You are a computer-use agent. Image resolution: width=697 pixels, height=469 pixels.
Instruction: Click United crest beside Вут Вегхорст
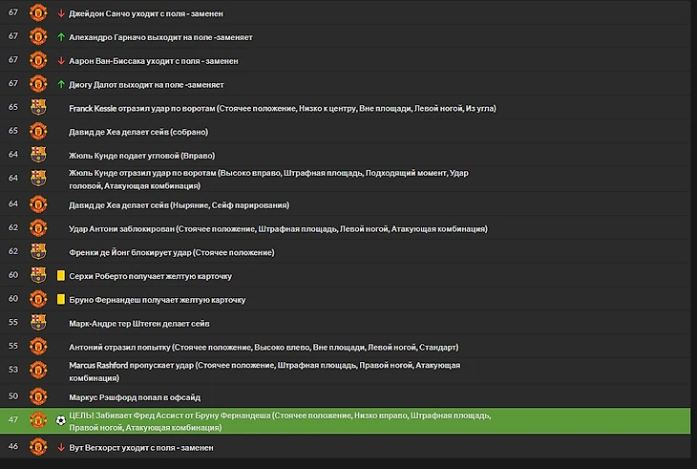(x=38, y=447)
